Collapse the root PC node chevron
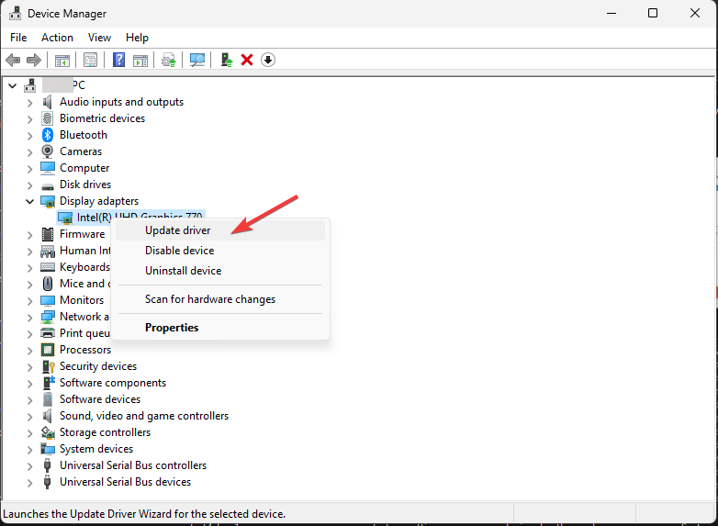718x526 pixels. 12,85
